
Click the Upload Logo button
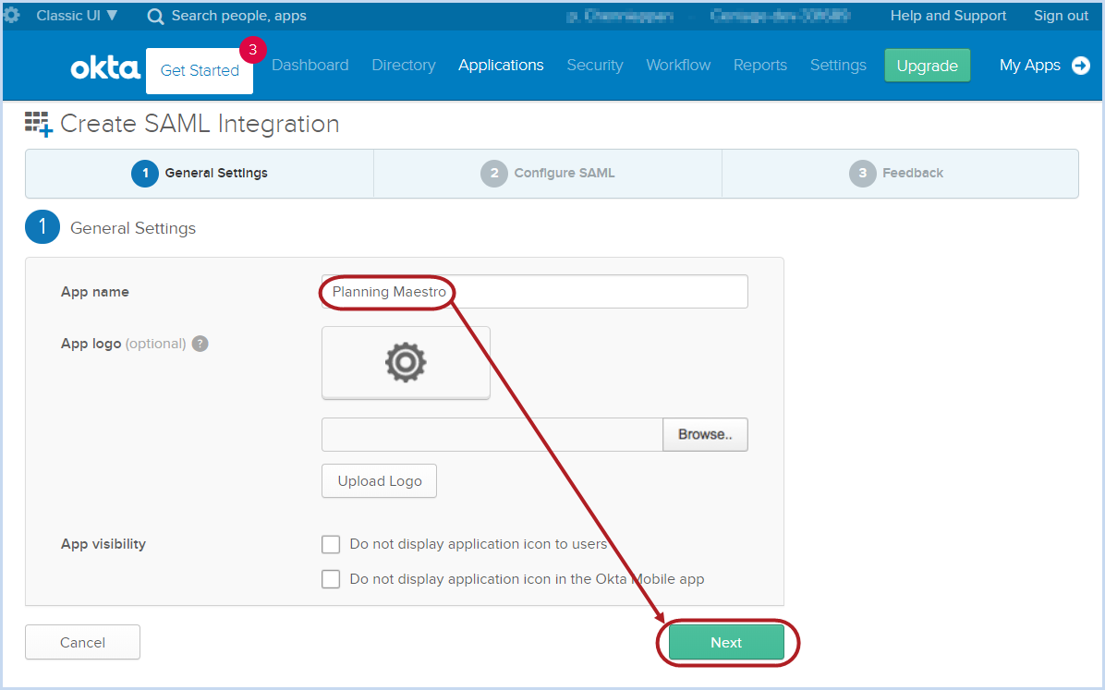pyautogui.click(x=379, y=481)
